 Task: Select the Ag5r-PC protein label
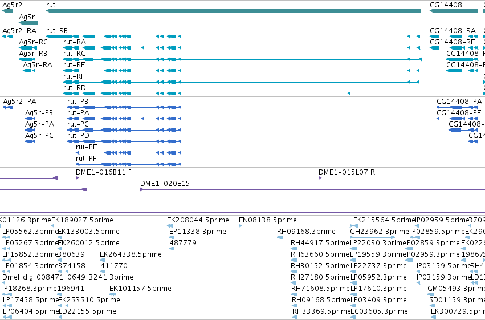pos(39,136)
